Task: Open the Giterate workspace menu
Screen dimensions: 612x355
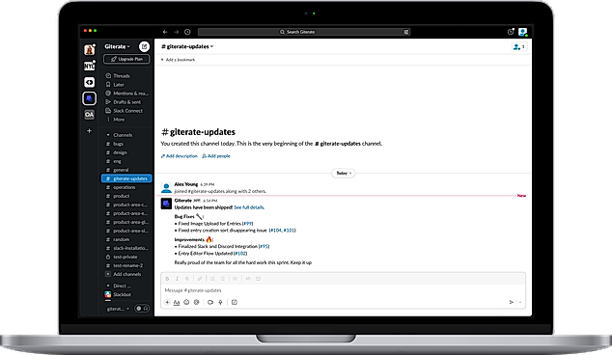Action: coord(117,46)
